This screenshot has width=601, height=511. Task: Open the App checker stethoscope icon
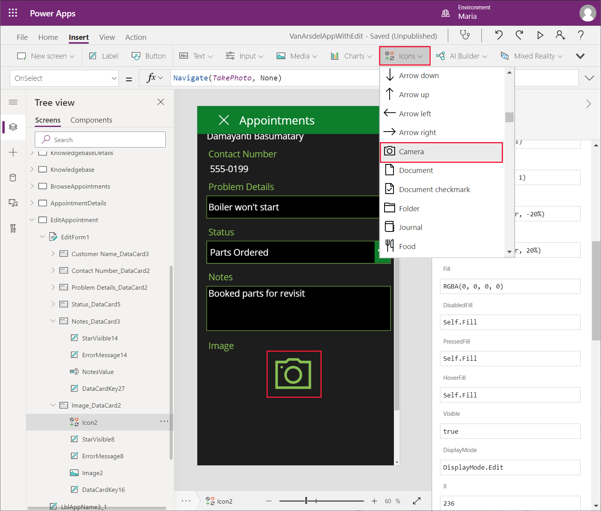click(465, 35)
